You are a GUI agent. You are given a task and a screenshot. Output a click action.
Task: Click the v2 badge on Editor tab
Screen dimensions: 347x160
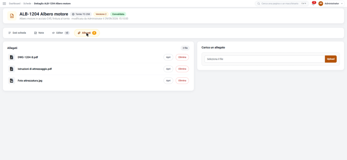pyautogui.click(x=67, y=33)
